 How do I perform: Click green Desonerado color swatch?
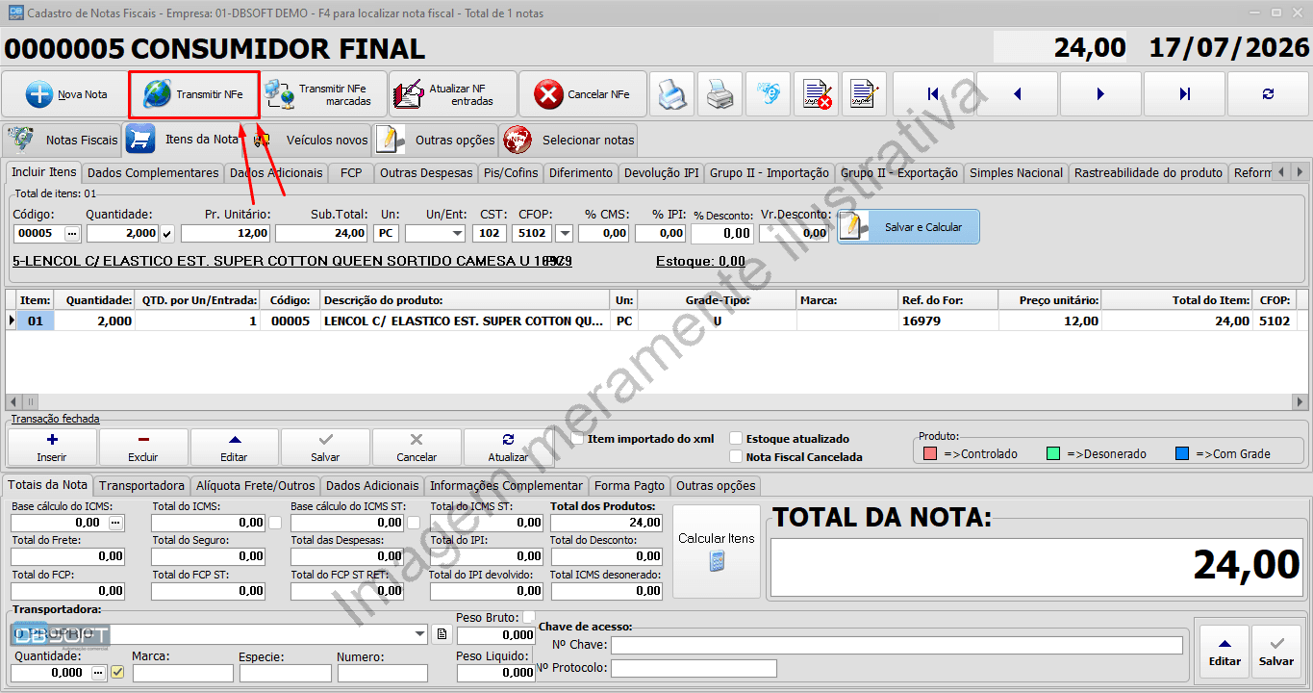pos(1053,453)
